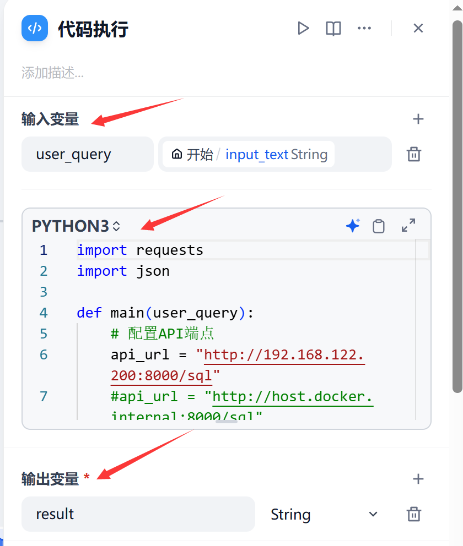
Task: Open the String output type dropdown
Action: (324, 514)
